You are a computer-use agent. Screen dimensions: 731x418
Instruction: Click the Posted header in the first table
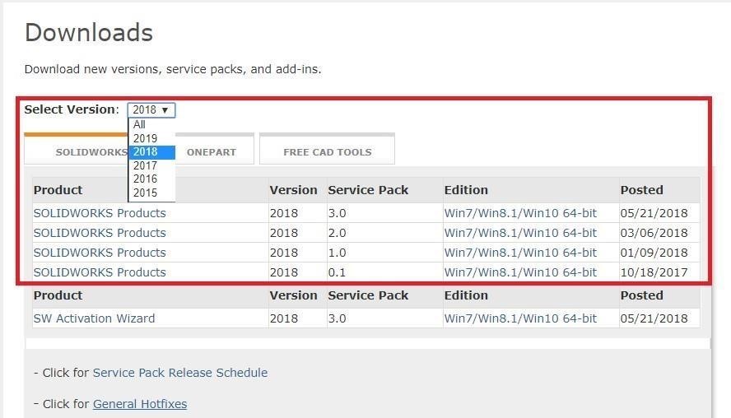point(641,190)
